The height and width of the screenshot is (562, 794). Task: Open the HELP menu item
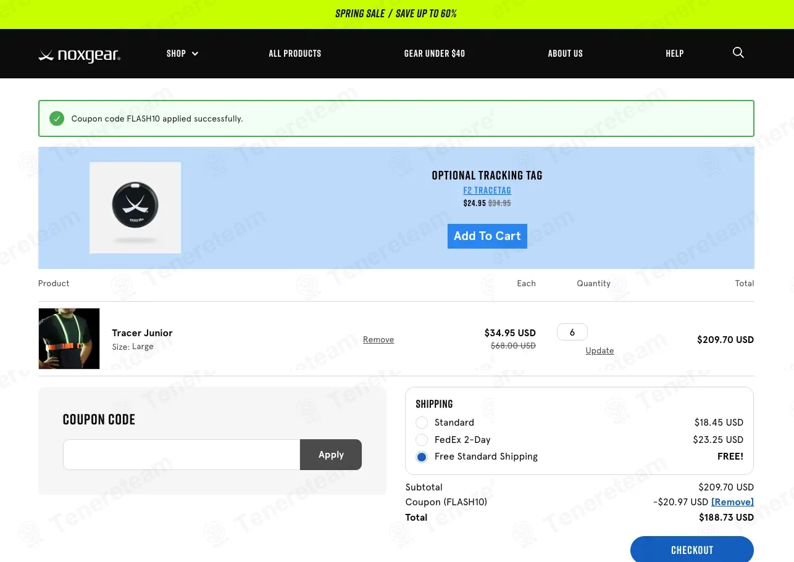(x=675, y=54)
